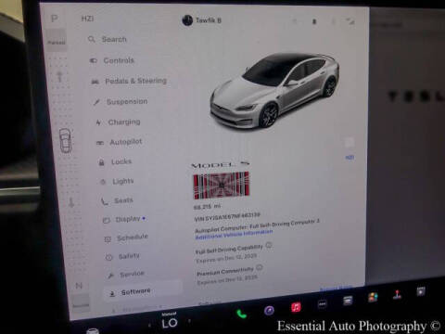
Task: Click the Software download icon
Action: tap(112, 293)
